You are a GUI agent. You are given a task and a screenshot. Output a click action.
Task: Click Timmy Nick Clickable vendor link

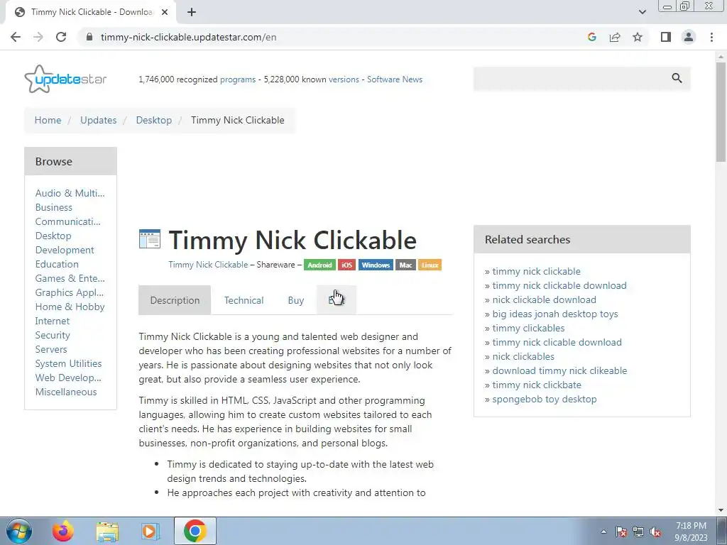208,265
